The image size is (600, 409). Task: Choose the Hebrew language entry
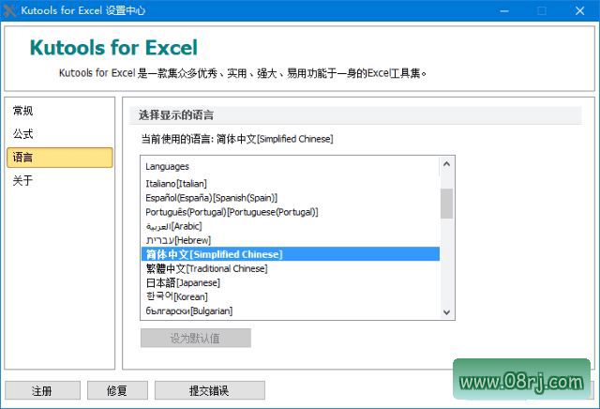pyautogui.click(x=176, y=240)
